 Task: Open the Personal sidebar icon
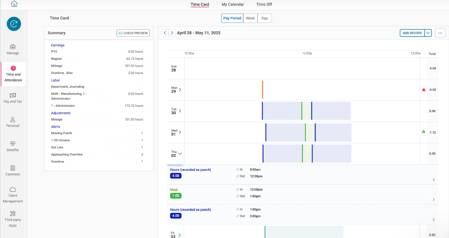13,119
